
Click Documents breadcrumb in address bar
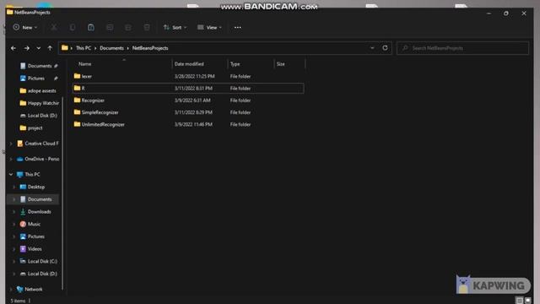pyautogui.click(x=111, y=48)
